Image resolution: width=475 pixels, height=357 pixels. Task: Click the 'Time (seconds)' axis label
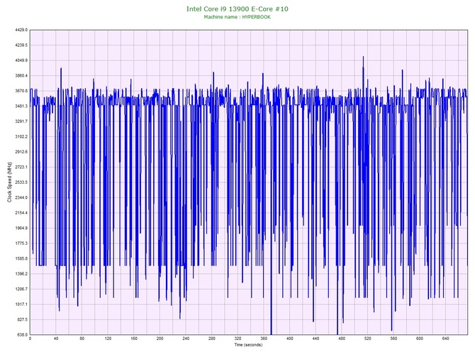tap(248, 345)
